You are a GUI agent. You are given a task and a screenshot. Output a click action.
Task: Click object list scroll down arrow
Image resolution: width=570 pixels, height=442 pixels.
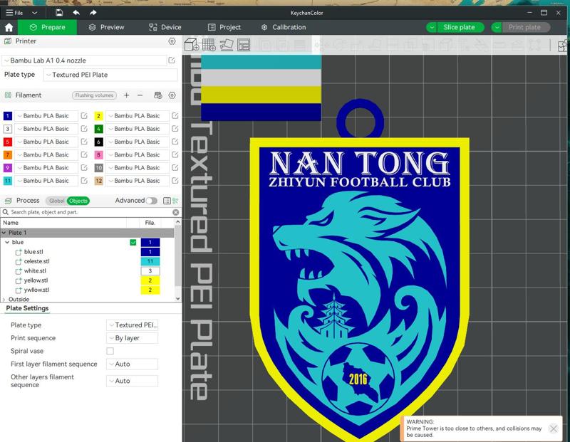[x=177, y=298]
